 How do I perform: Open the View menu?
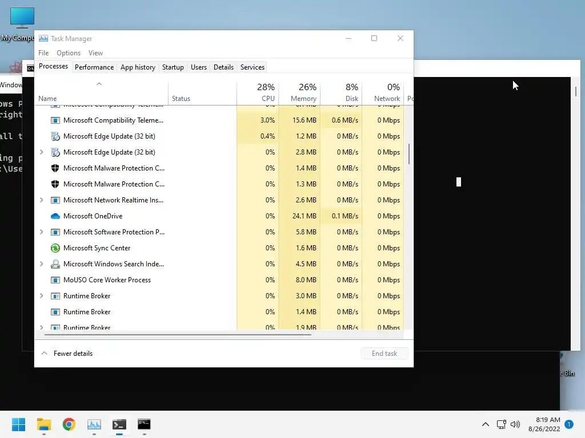(95, 53)
